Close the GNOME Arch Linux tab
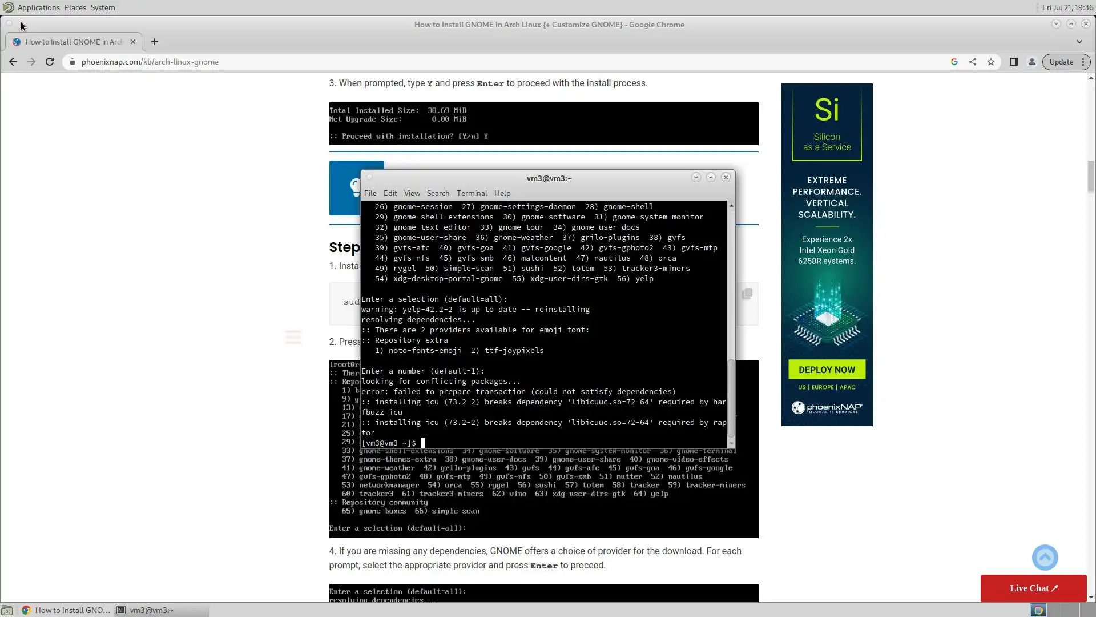This screenshot has width=1096, height=617. pyautogui.click(x=133, y=42)
